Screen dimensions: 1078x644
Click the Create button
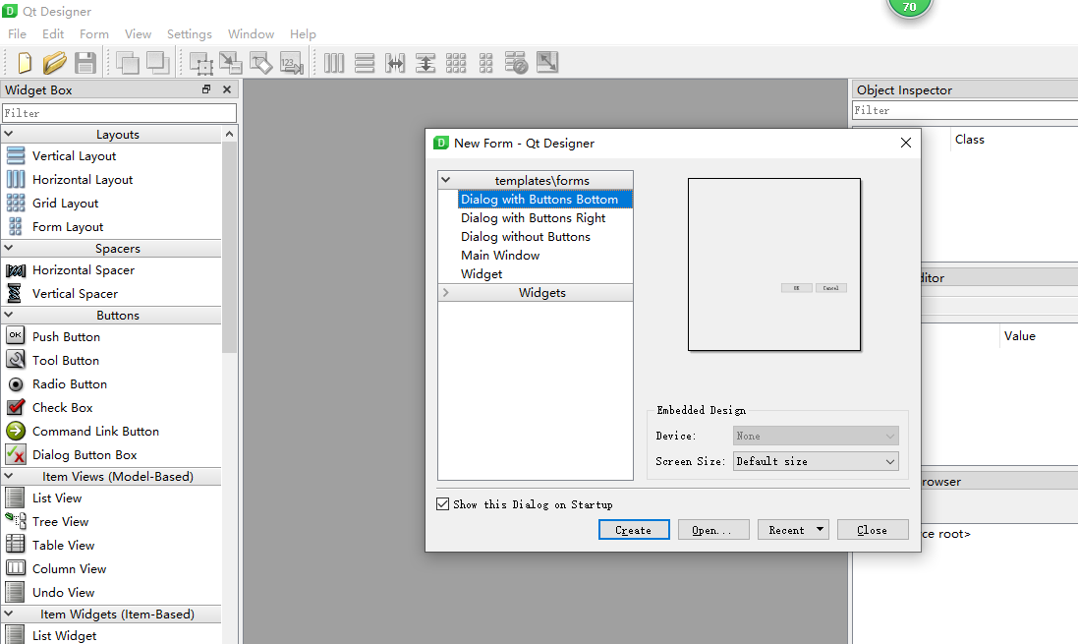634,529
